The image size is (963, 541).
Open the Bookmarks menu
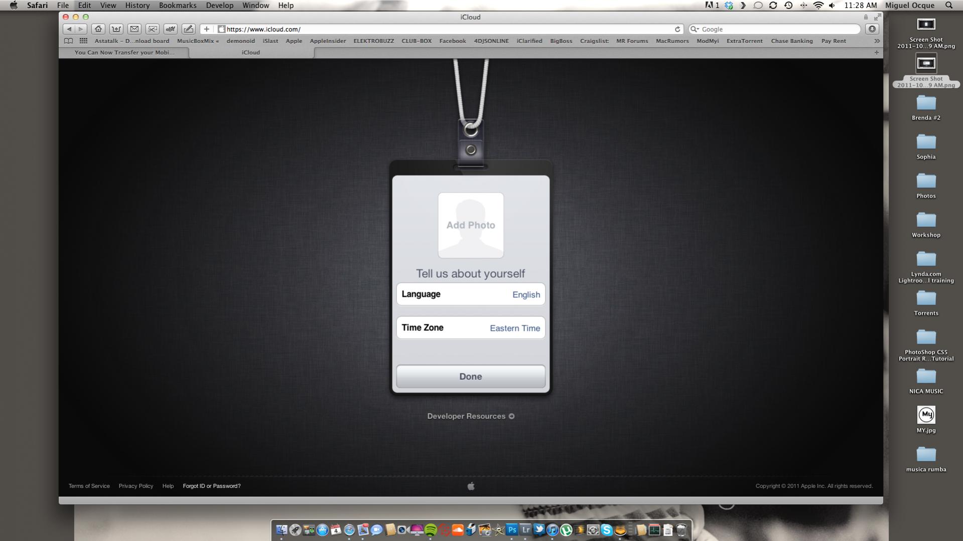[178, 6]
